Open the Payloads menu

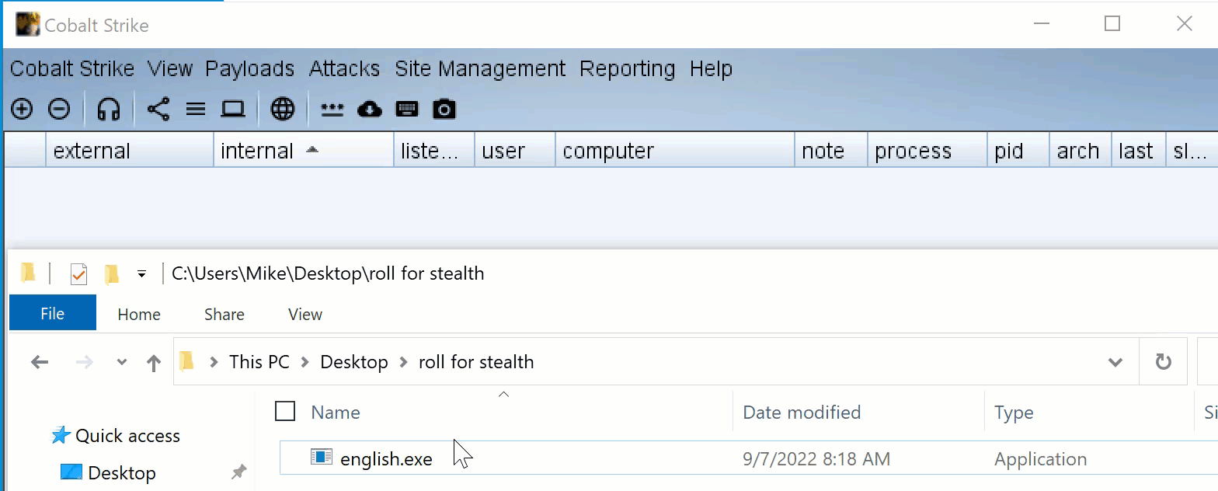tap(250, 69)
